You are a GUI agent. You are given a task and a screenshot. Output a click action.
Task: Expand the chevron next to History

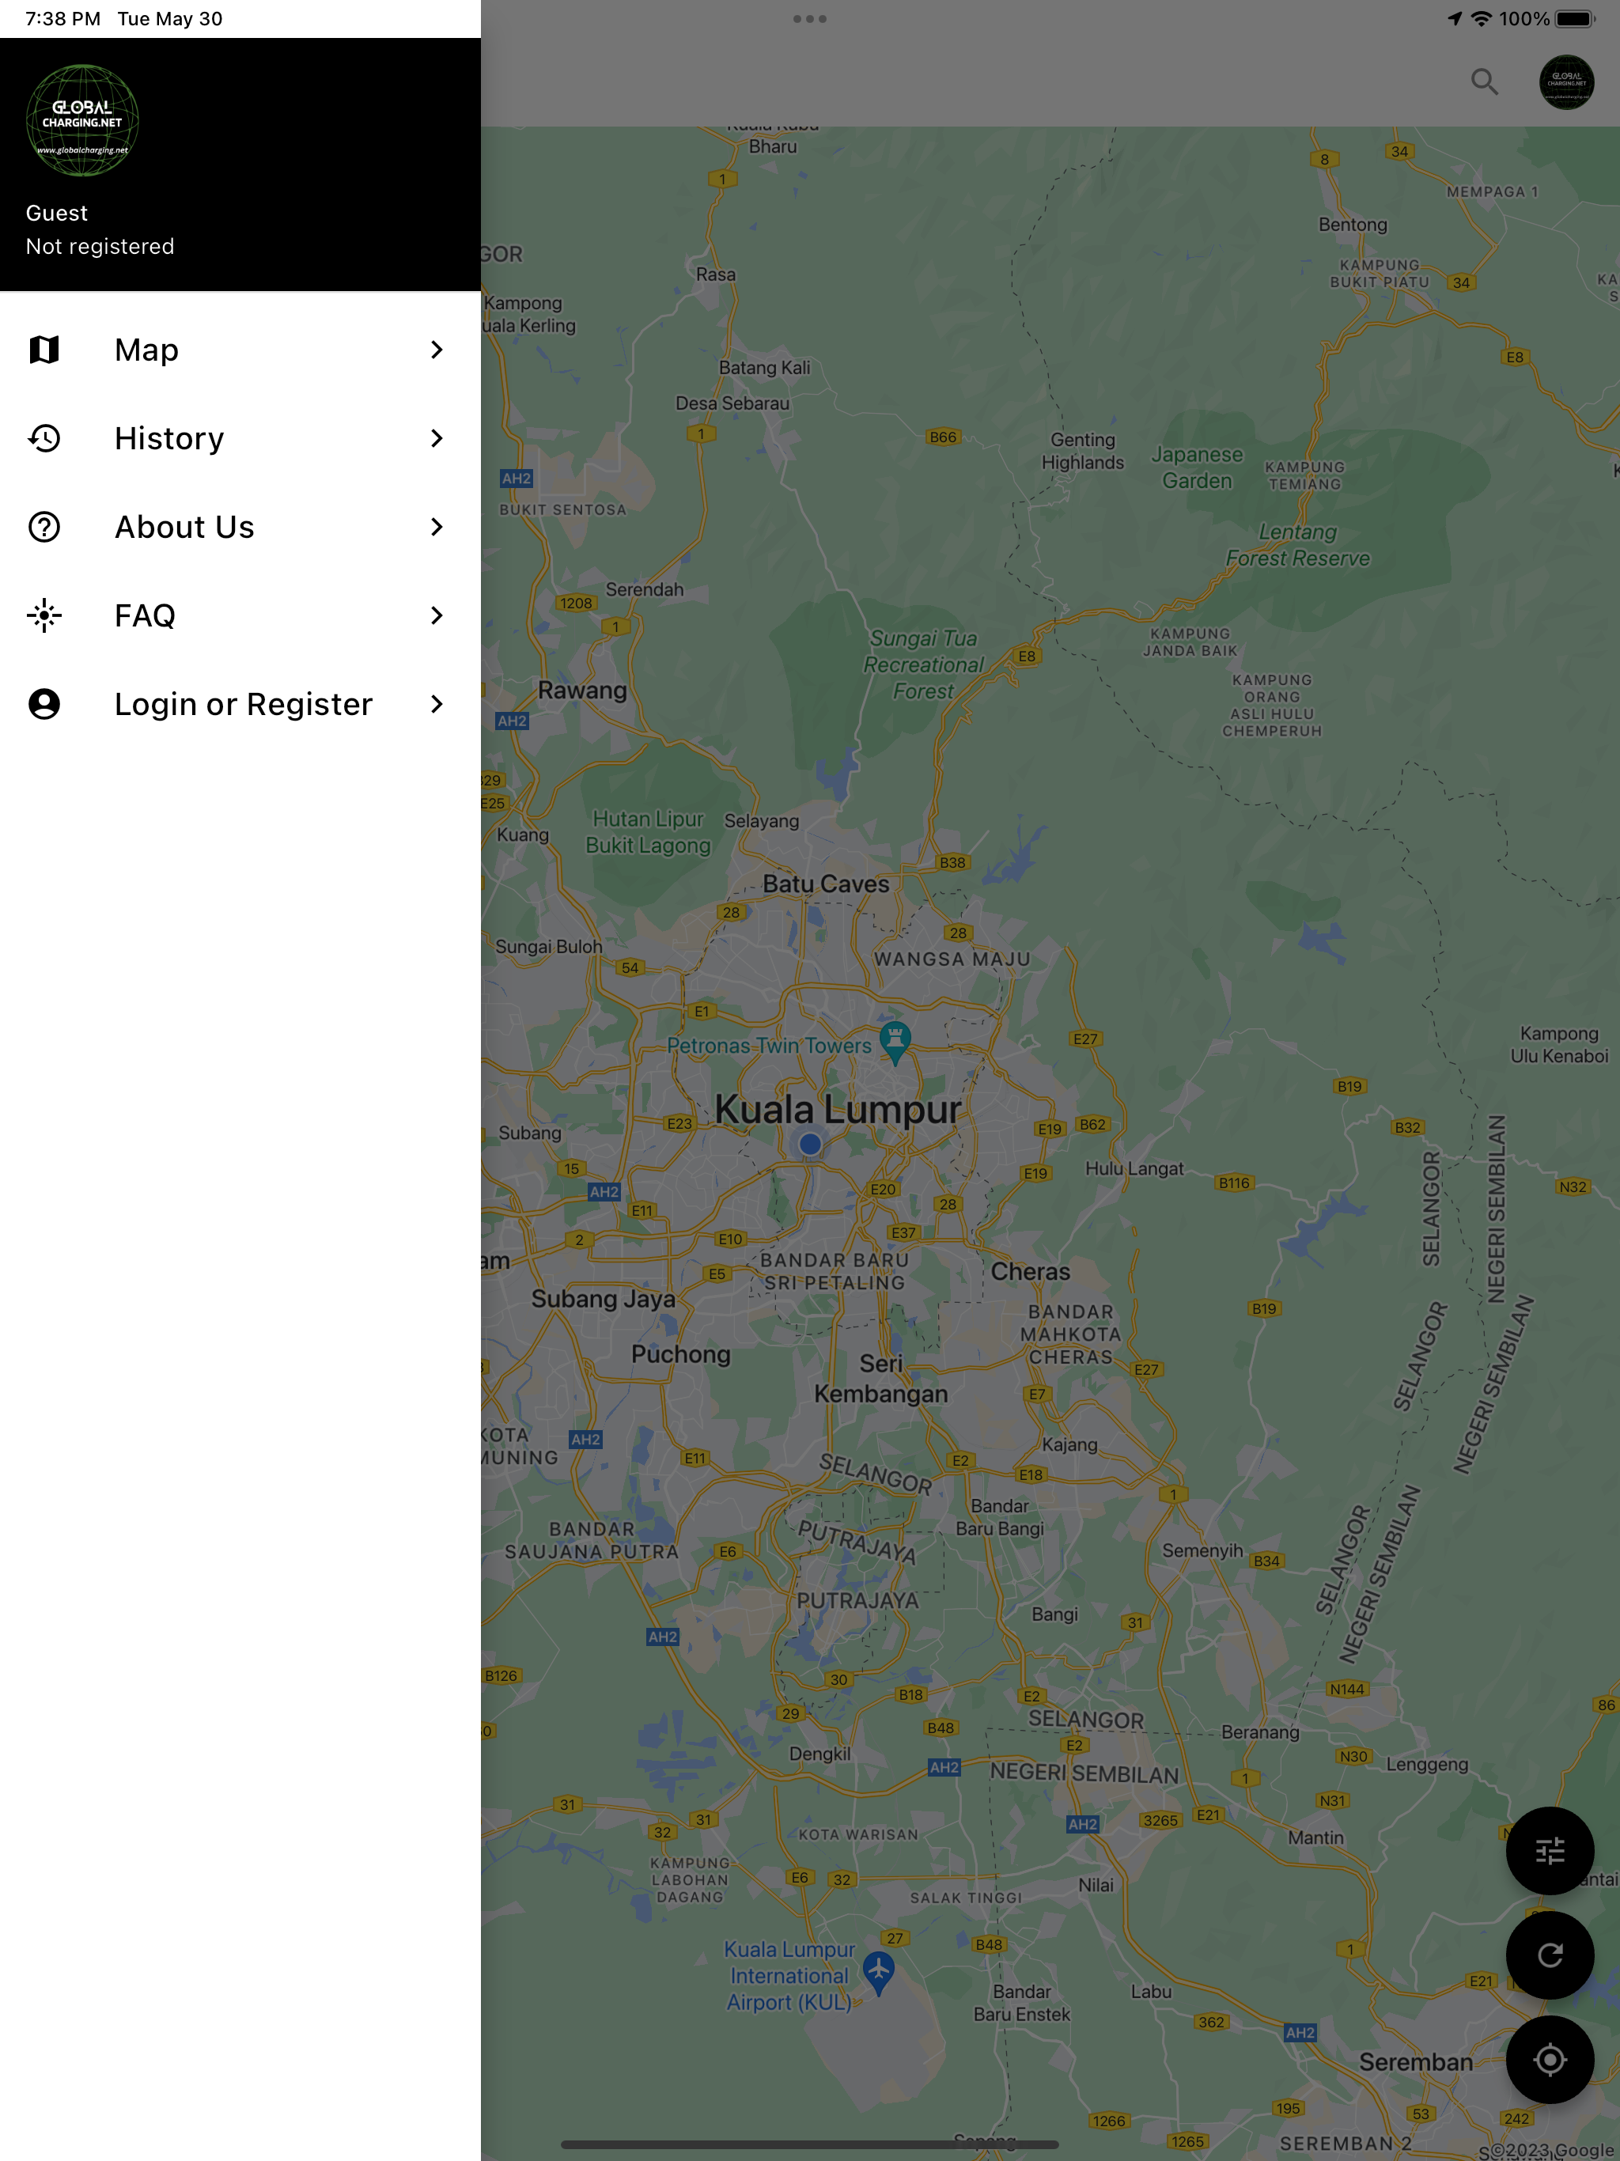tap(437, 439)
